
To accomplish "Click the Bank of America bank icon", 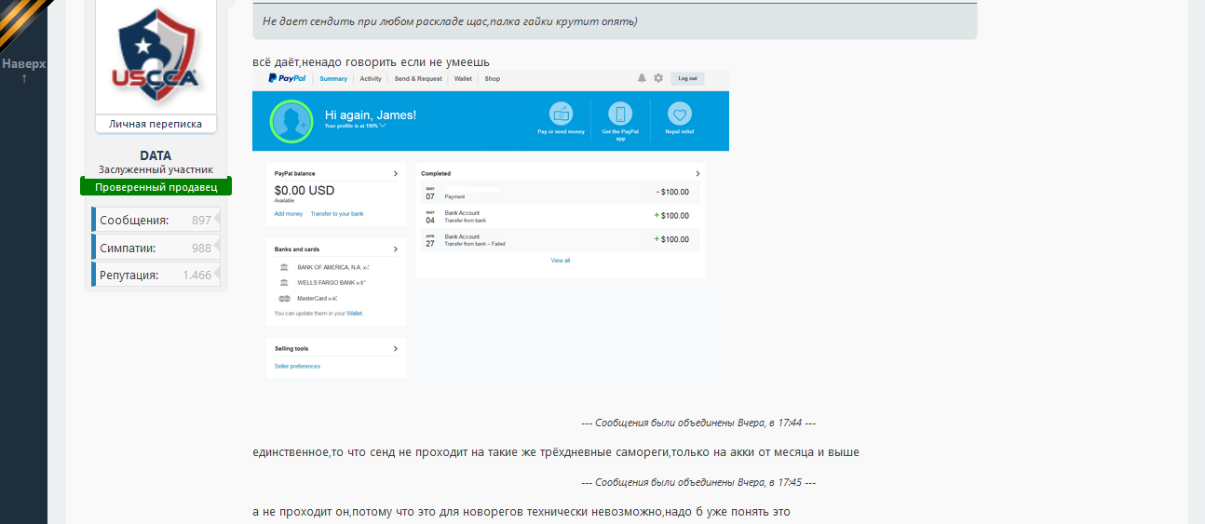I will [284, 267].
